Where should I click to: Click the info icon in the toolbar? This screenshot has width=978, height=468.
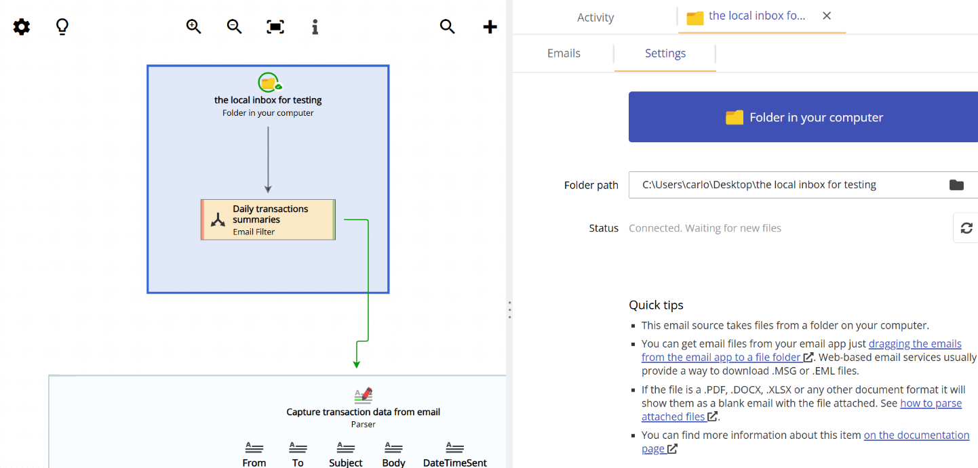tap(314, 26)
